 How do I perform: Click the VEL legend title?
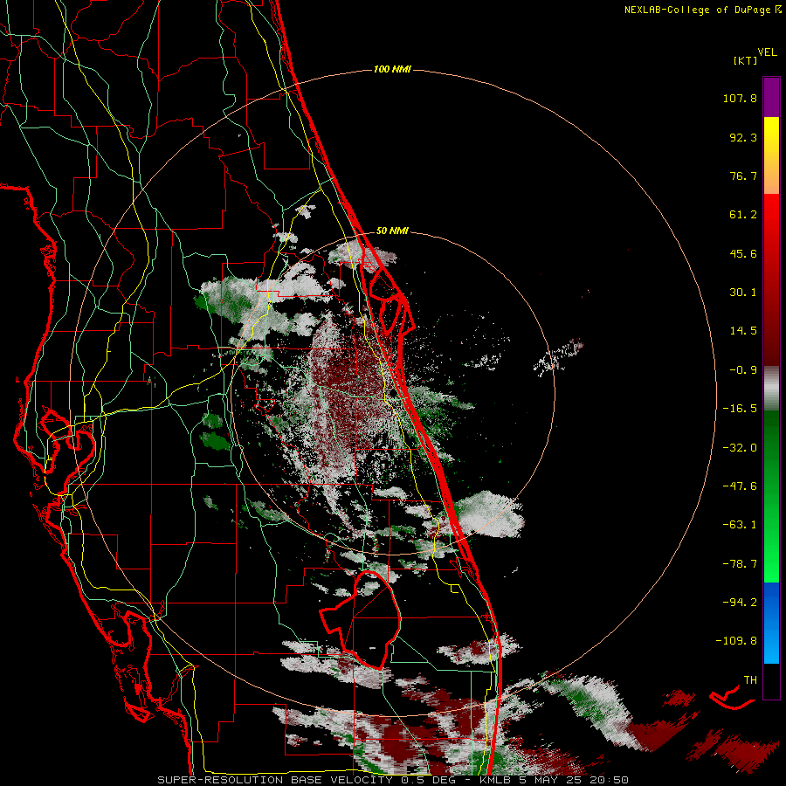point(767,52)
